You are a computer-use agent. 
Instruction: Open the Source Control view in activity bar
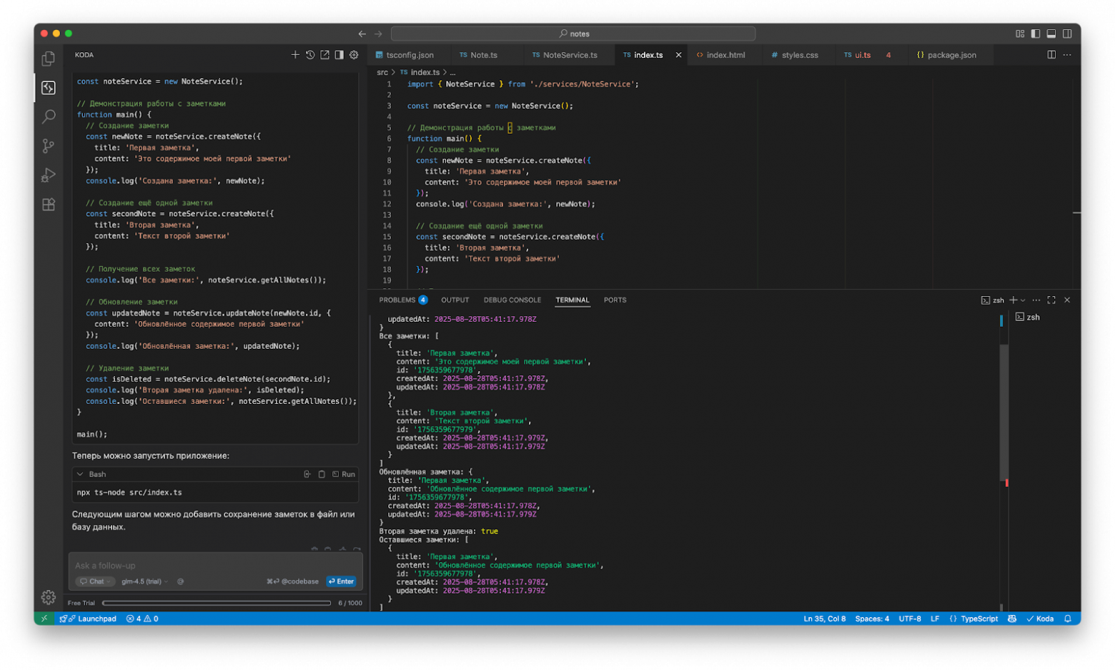tap(48, 146)
